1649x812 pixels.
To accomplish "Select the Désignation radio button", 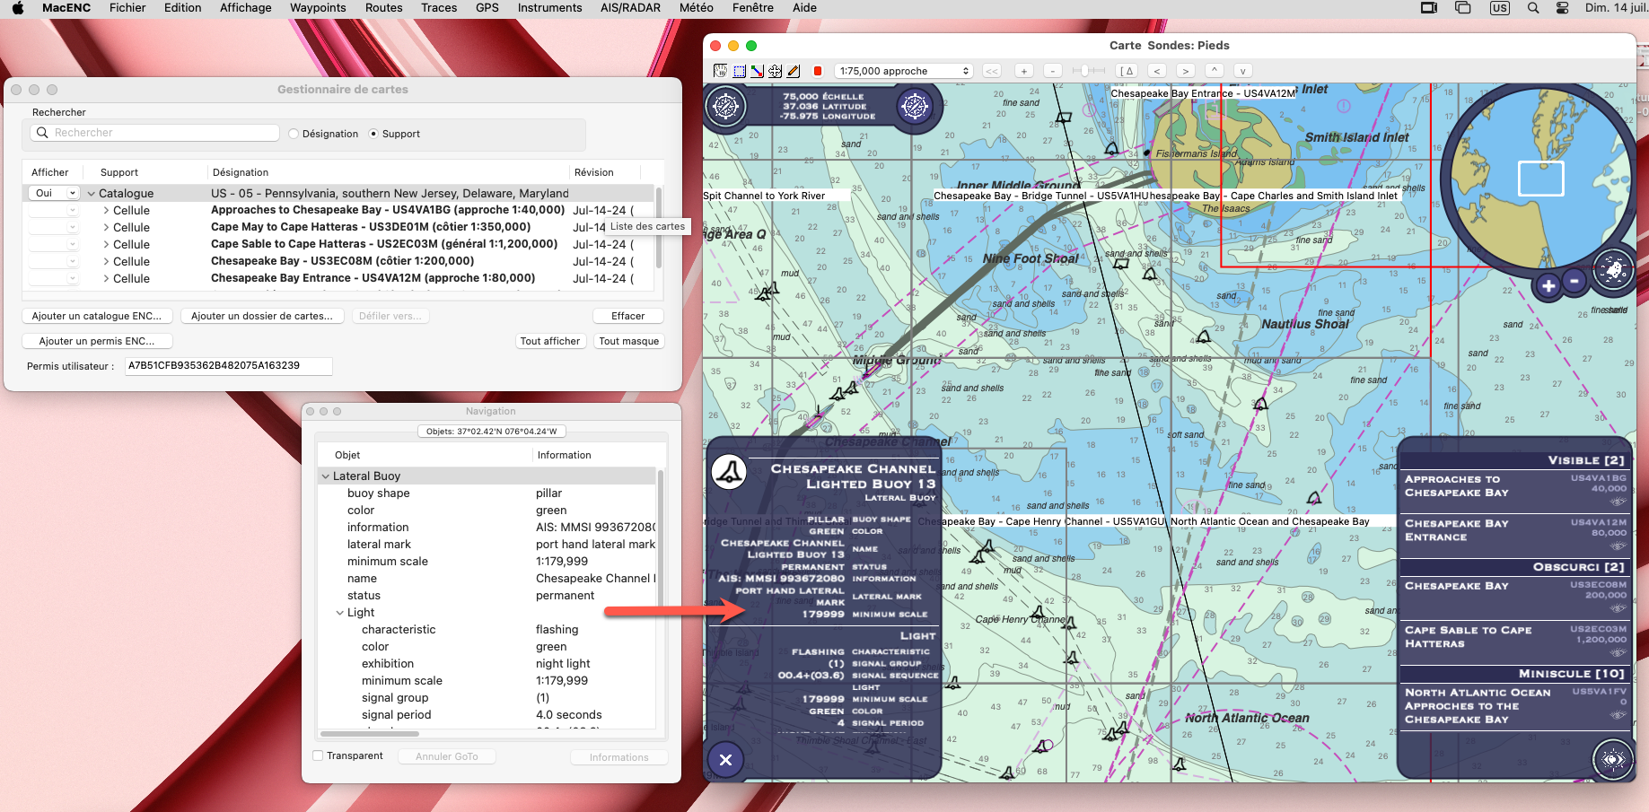I will tap(294, 134).
